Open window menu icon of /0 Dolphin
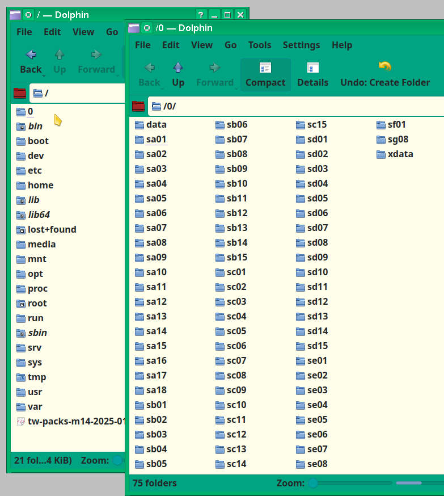 coord(134,28)
